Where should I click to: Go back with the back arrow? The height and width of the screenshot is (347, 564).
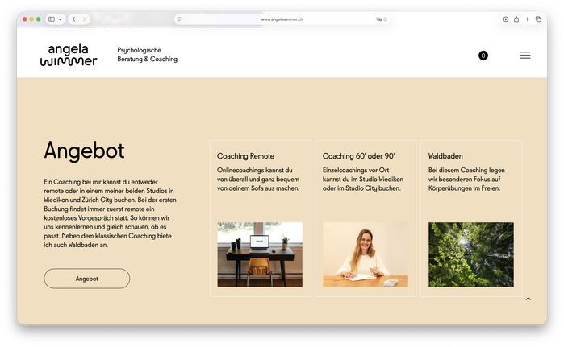[73, 19]
